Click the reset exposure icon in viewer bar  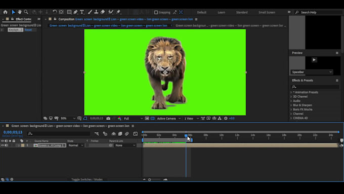pos(226,119)
